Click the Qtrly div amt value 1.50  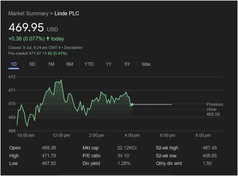pos(207,163)
